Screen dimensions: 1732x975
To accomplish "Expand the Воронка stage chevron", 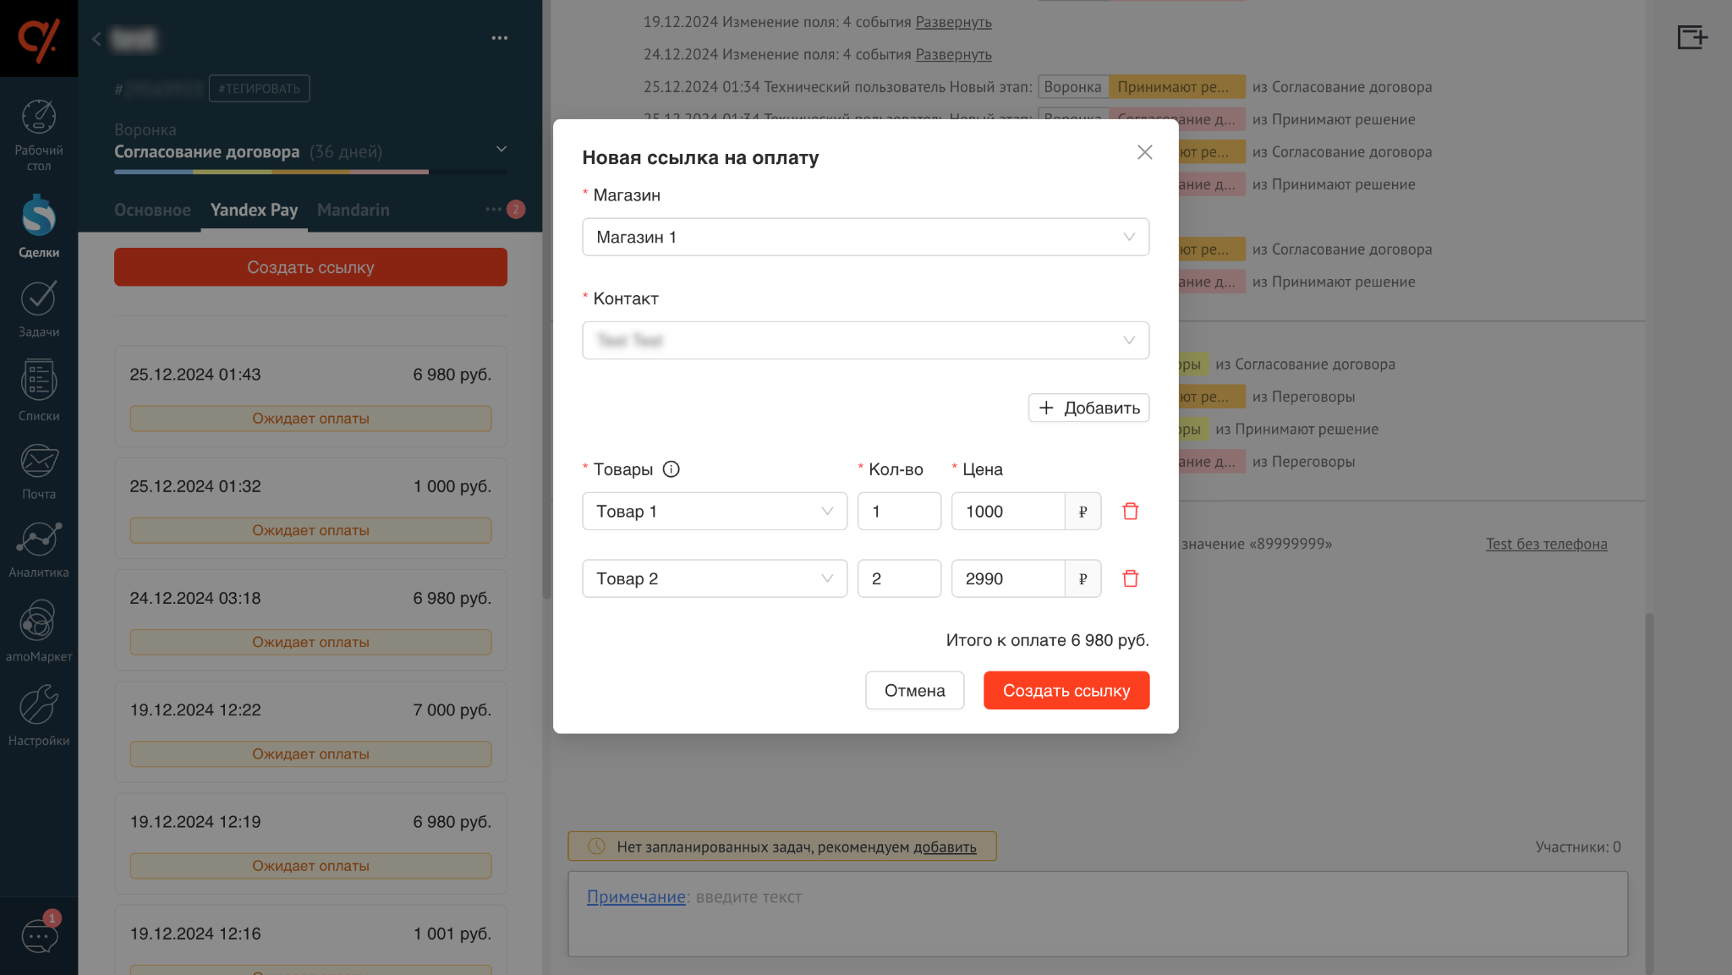I will (502, 150).
